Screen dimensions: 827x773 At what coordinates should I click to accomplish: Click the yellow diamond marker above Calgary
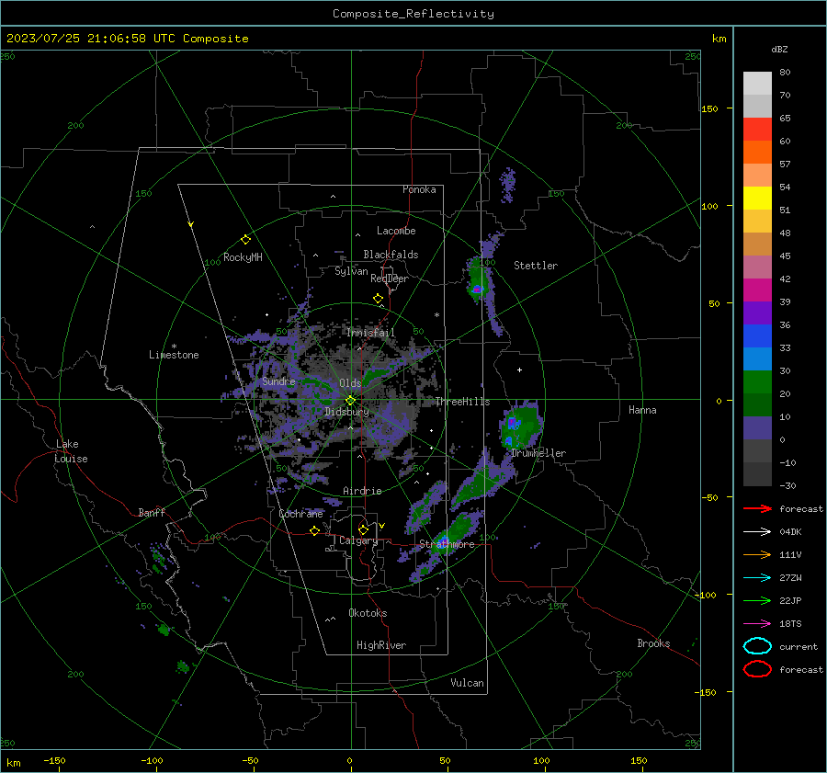click(363, 529)
